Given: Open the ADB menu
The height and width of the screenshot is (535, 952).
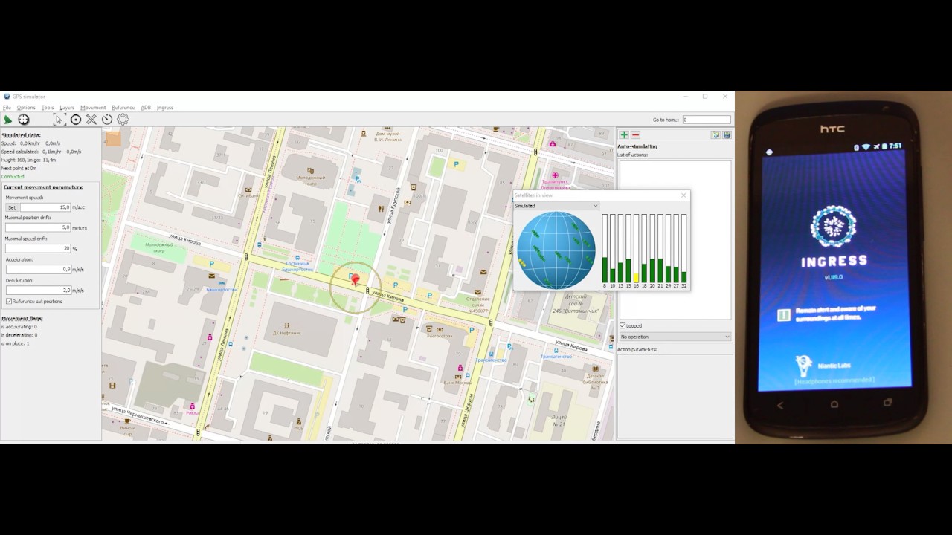Looking at the screenshot, I should pyautogui.click(x=146, y=108).
